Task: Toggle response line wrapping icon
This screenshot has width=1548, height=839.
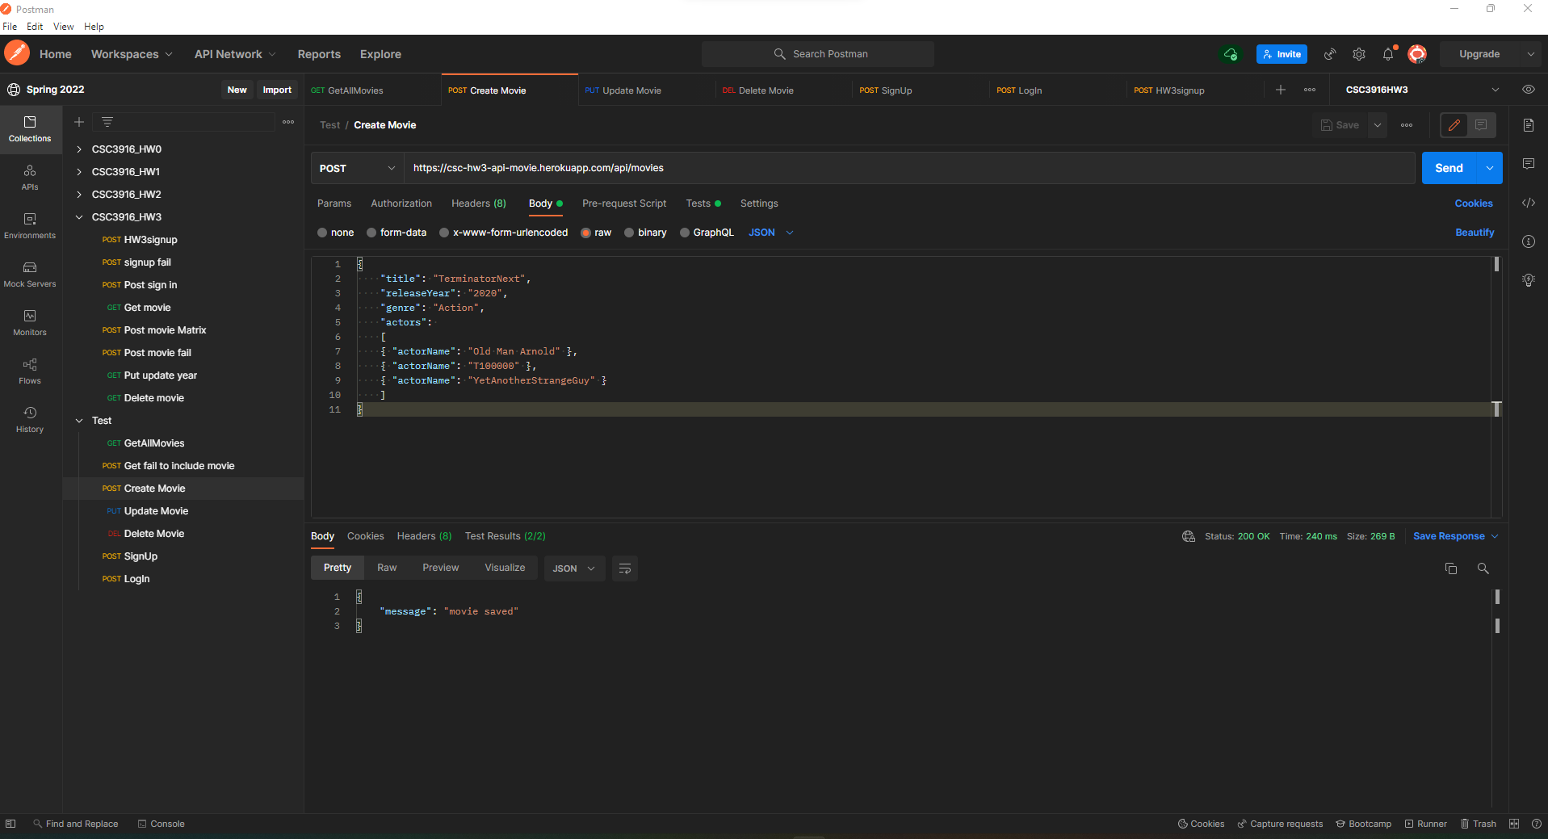Action: 625,568
